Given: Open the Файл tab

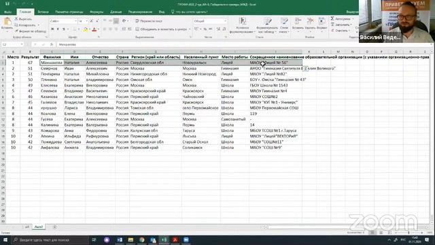Looking at the screenshot, I should (7, 12).
